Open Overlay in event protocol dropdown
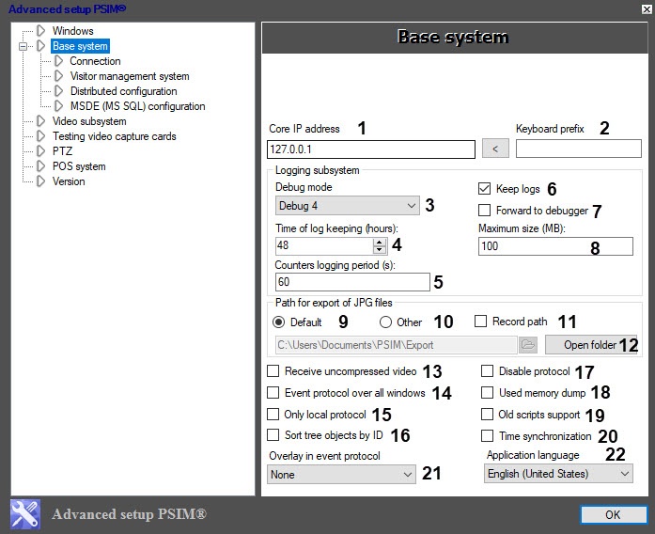 pos(341,474)
